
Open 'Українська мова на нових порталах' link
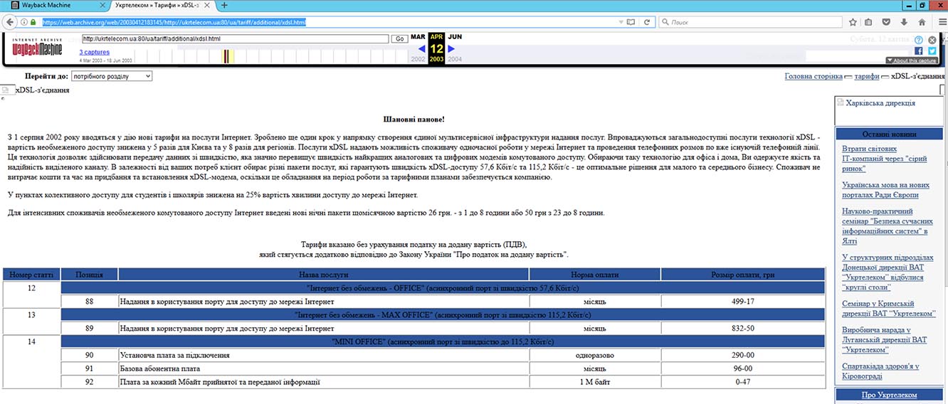(885, 190)
